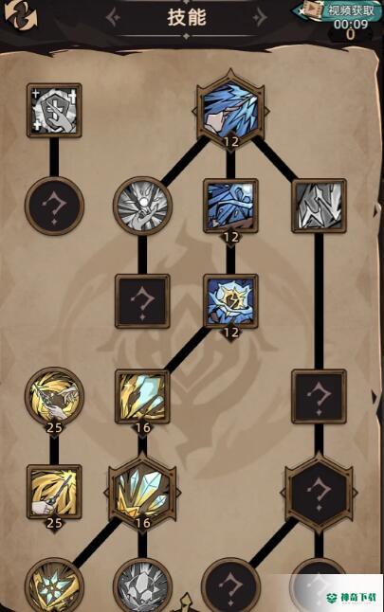Tap the 技能 title header

(x=187, y=18)
